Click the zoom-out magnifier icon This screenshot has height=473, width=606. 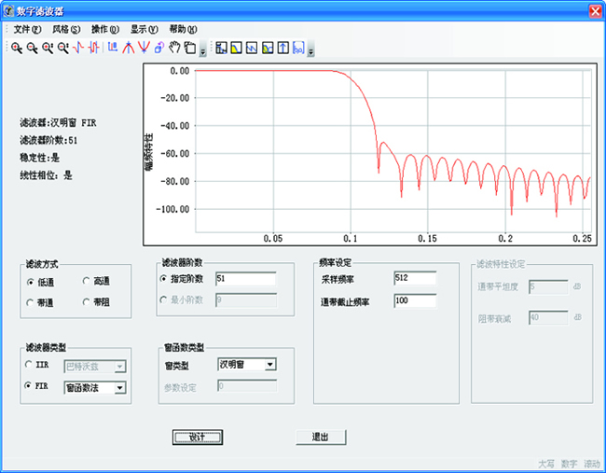tap(32, 47)
